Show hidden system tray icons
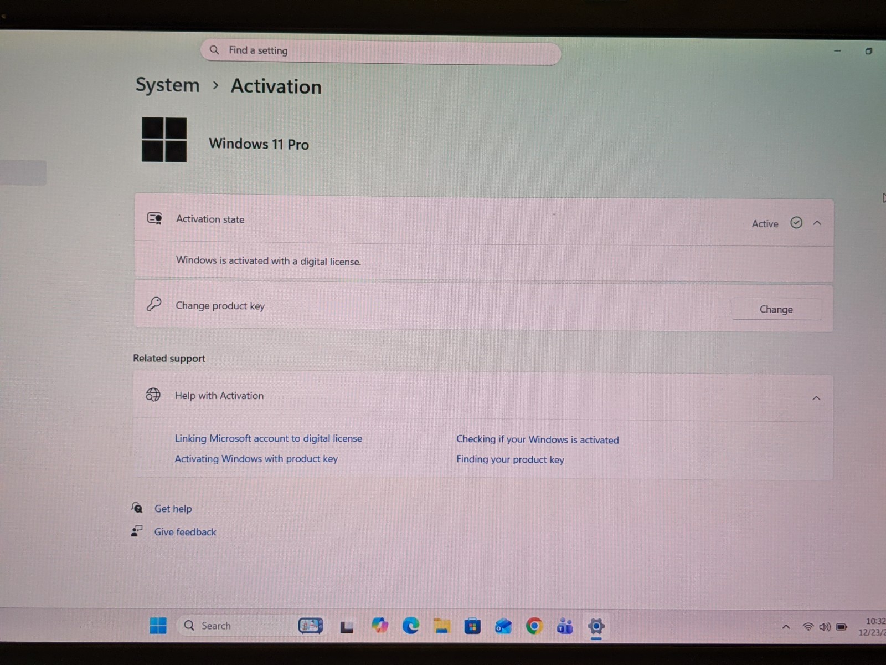 tap(786, 627)
